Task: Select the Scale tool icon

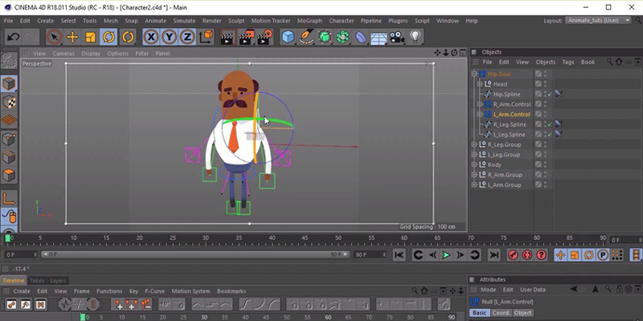Action: pos(90,37)
